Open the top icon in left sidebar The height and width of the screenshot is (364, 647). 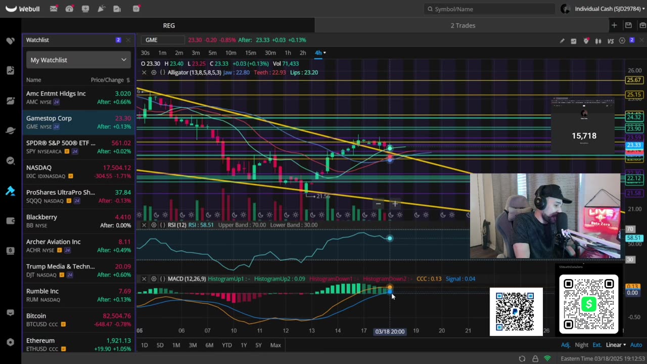coord(11,41)
